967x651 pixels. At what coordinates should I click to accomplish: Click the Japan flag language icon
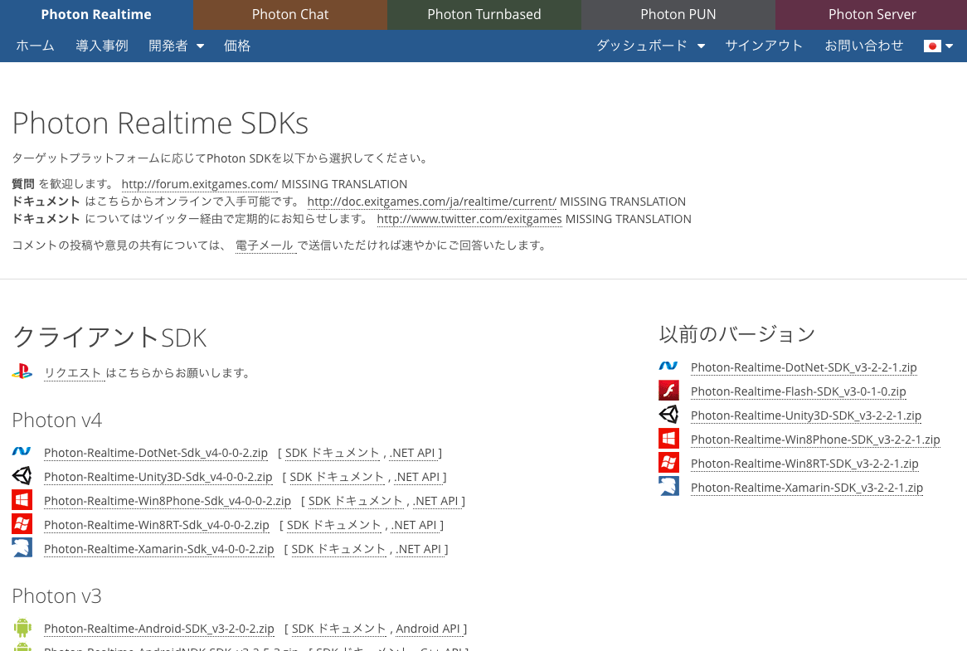point(932,46)
